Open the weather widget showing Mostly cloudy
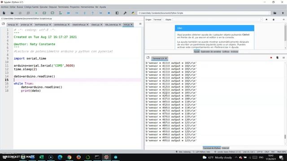The height and width of the screenshot is (161, 287). click(217, 157)
